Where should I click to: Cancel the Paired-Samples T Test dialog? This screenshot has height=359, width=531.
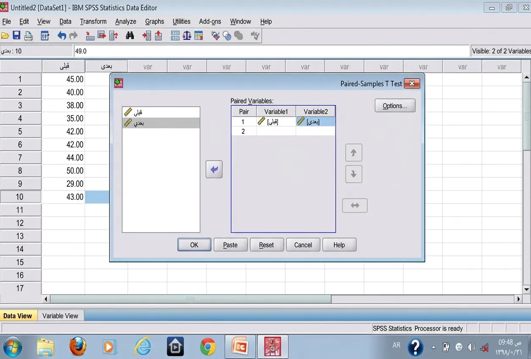coord(303,245)
